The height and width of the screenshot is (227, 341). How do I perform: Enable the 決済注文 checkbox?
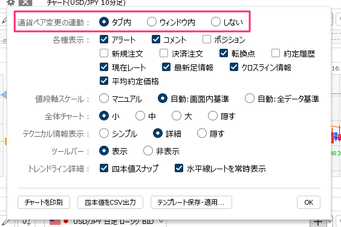pos(164,53)
